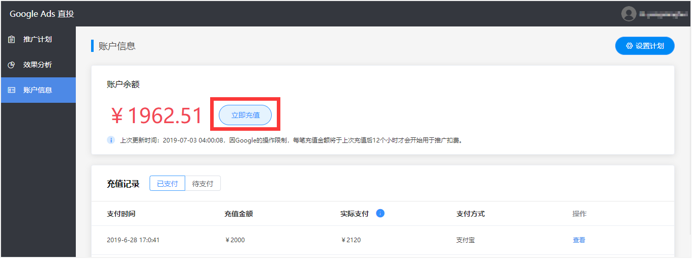Viewport: 692px width, 259px height.
Task: Click the 账户信息 sidebar icon
Action: [12, 91]
